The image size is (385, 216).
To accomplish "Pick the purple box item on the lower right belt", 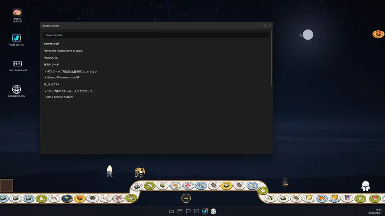I will click(x=347, y=198).
